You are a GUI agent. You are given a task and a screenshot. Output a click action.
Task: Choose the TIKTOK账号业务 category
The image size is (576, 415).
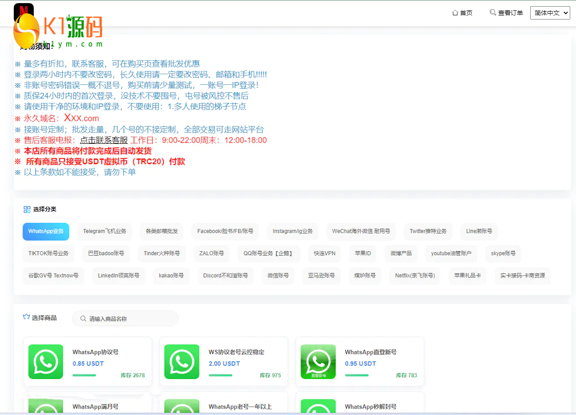[x=48, y=253]
